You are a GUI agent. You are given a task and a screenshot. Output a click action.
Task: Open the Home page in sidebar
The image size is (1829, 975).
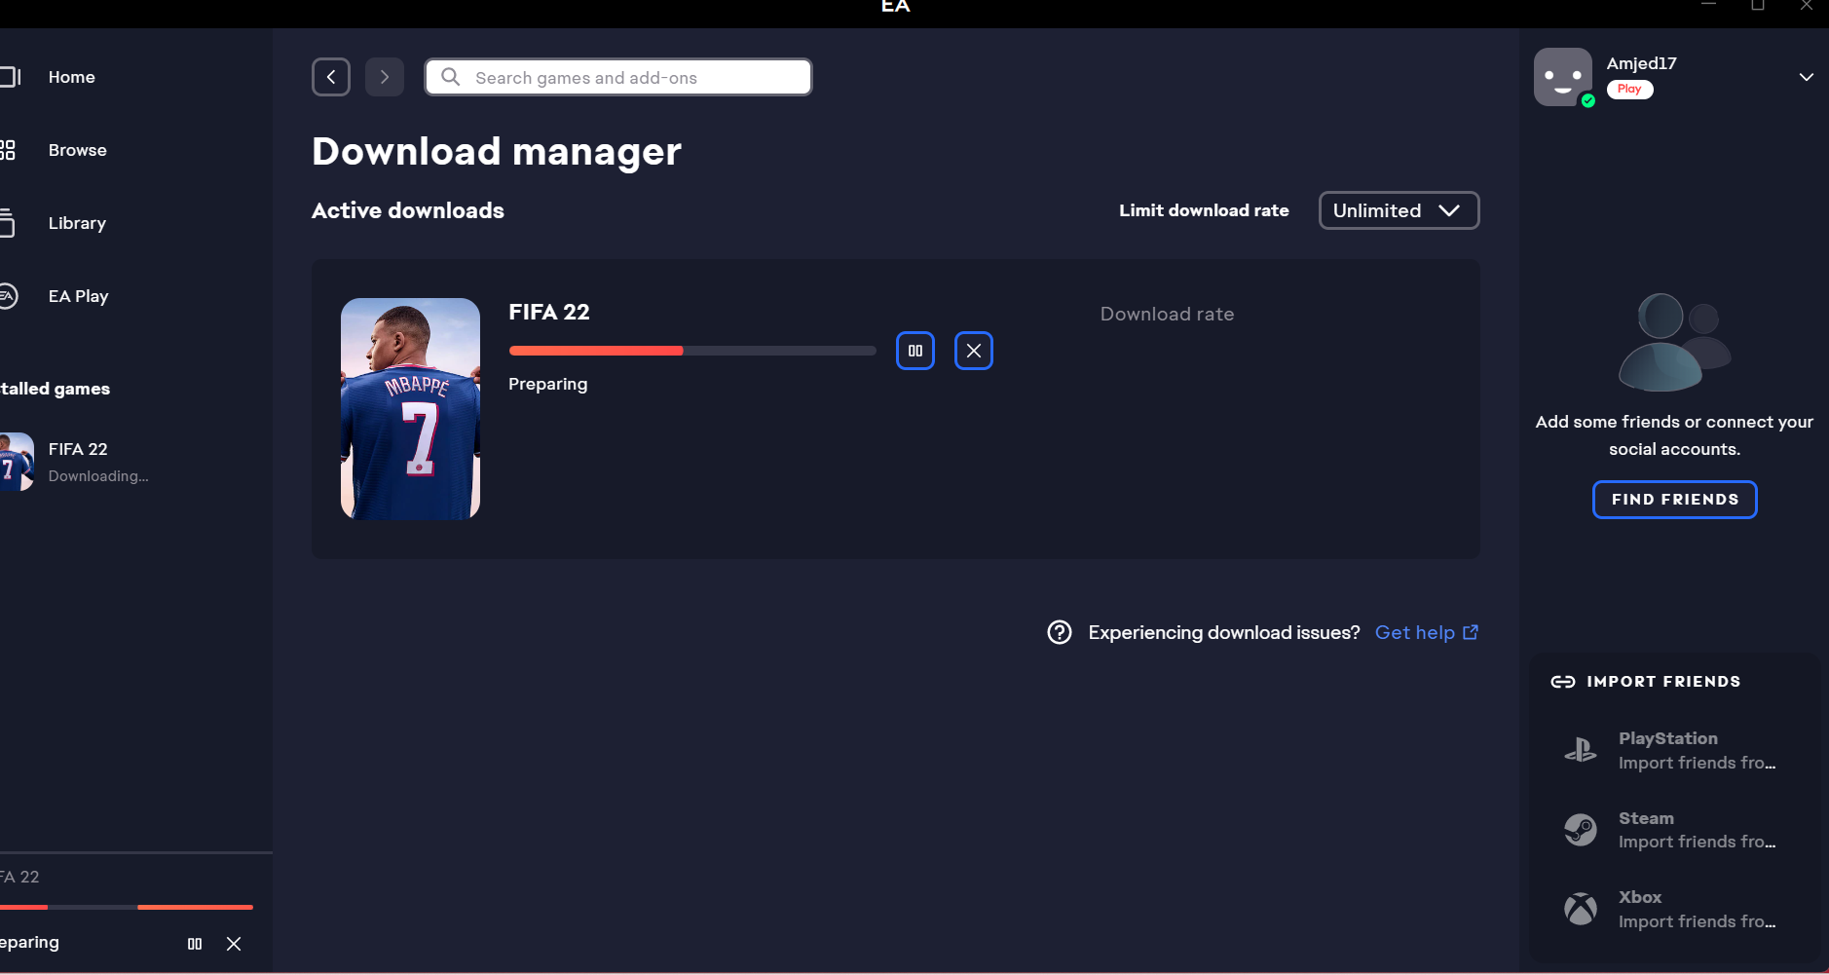pos(72,77)
